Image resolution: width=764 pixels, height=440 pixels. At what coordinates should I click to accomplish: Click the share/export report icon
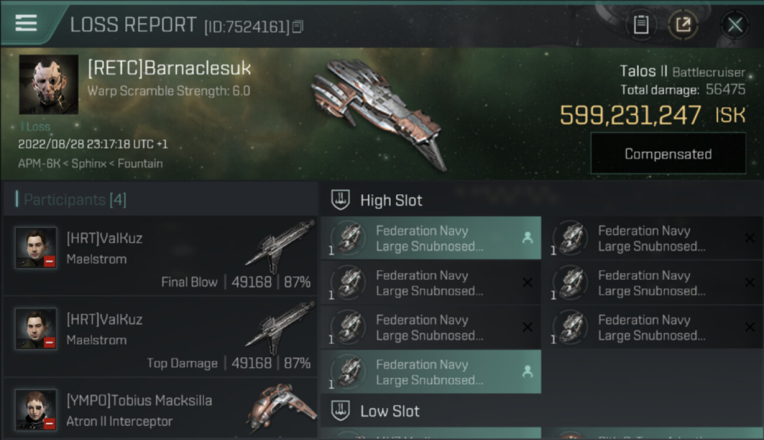point(683,25)
